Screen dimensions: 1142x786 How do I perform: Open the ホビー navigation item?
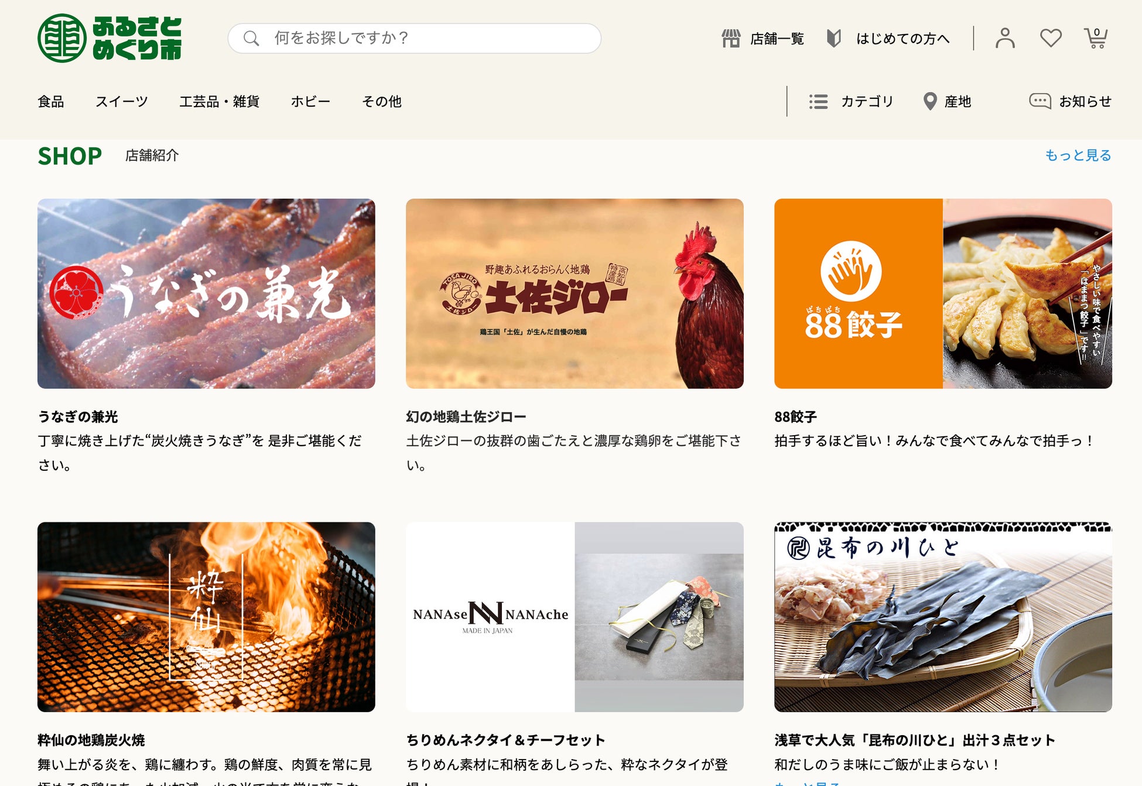[310, 101]
